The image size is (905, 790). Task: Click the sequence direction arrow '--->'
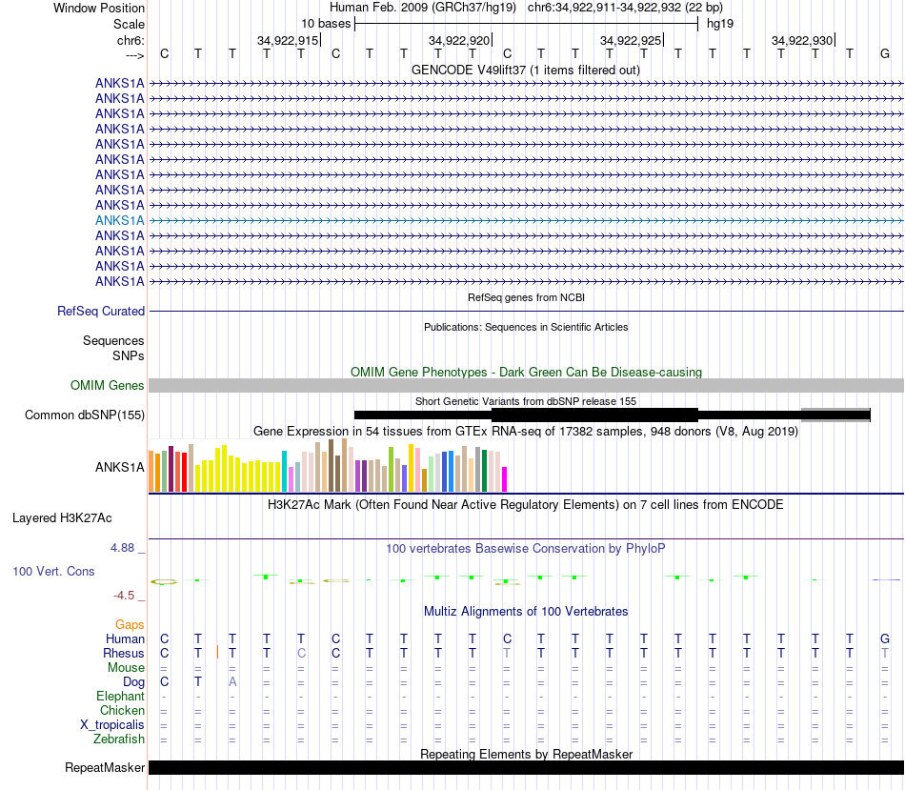pos(134,55)
